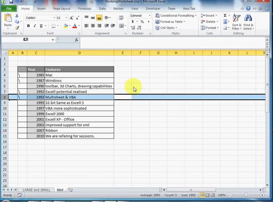Viewport: 273px width, 202px height.
Task: Open the text Orientation tool
Action: point(107,18)
